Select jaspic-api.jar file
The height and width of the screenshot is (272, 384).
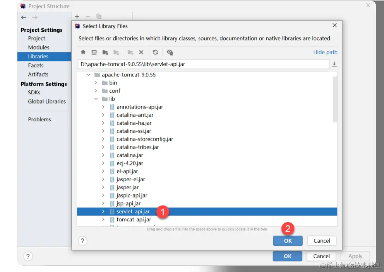click(132, 195)
